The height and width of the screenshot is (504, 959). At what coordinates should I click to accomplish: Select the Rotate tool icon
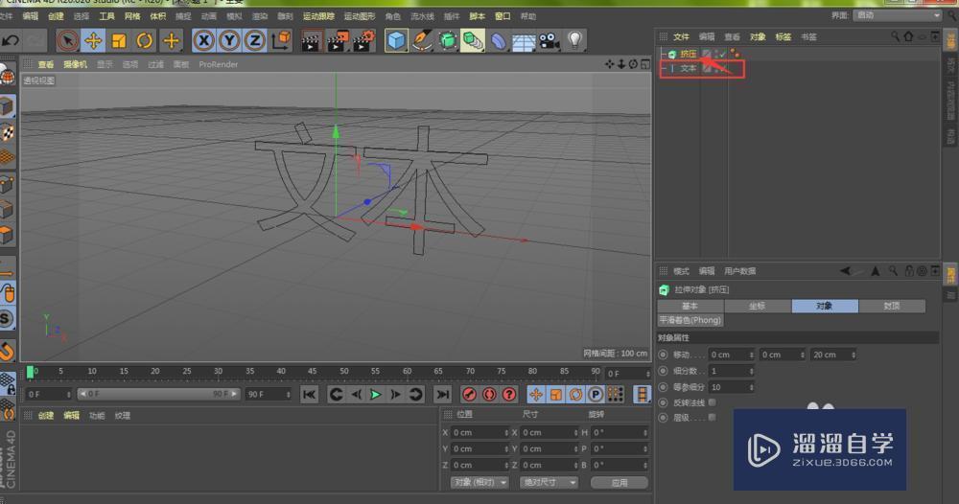point(145,40)
